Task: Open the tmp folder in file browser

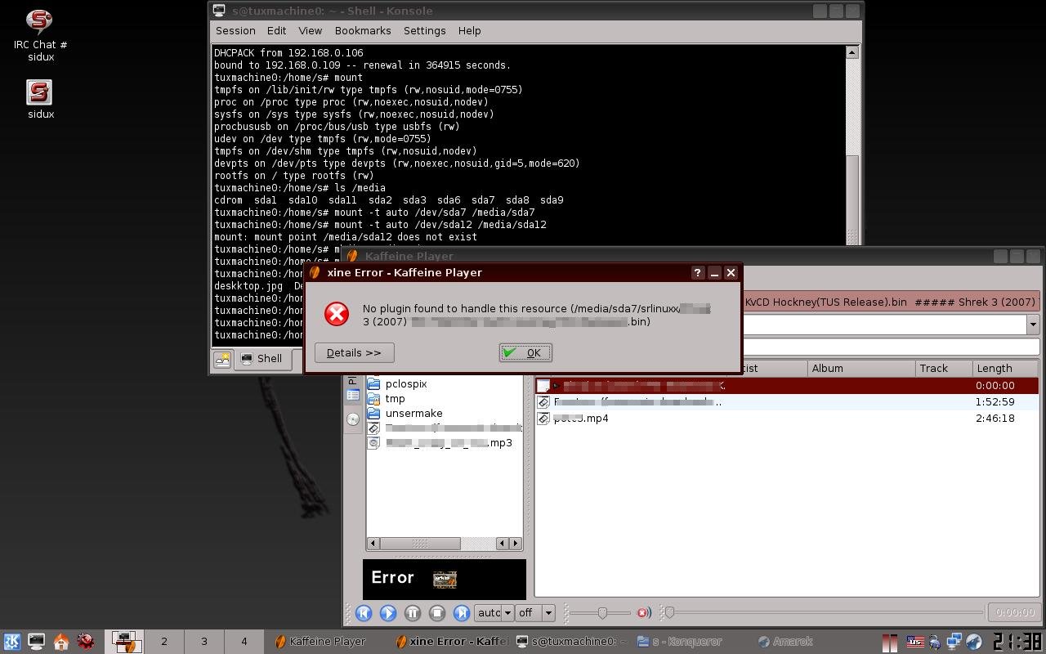Action: 387,399
